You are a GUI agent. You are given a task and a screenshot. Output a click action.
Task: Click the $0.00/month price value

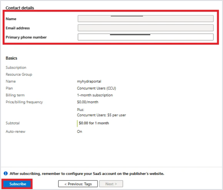tap(88, 102)
